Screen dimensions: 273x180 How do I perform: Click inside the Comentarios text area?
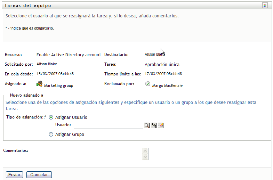(x=86, y=154)
